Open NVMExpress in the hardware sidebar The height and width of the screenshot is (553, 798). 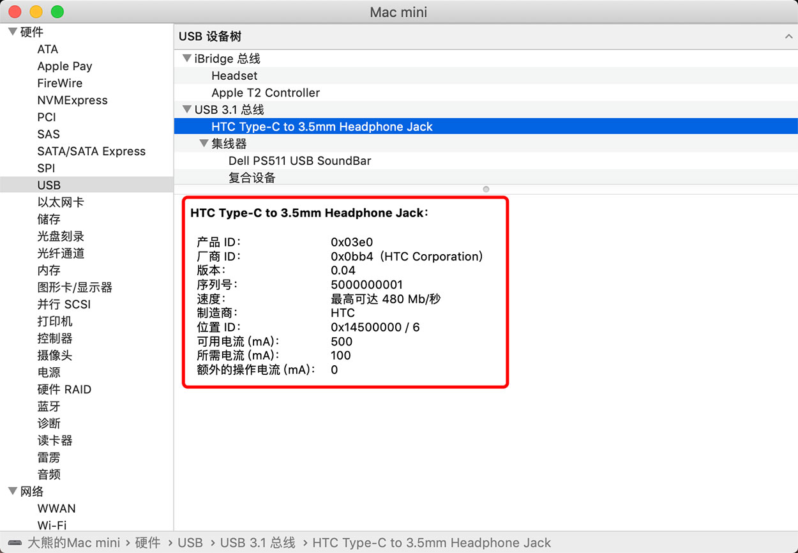click(x=72, y=100)
